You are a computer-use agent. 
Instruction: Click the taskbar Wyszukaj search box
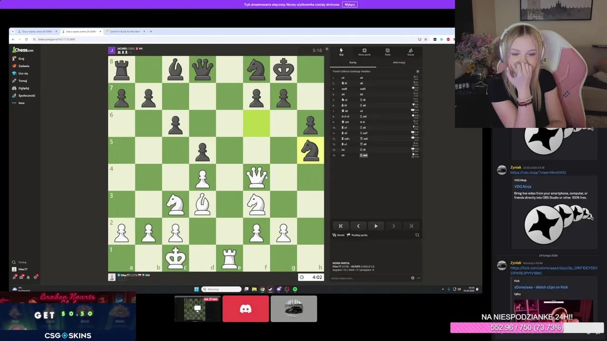221,289
